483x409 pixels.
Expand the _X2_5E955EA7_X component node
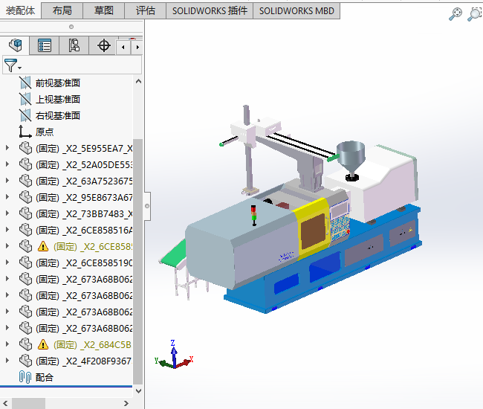tap(7, 148)
